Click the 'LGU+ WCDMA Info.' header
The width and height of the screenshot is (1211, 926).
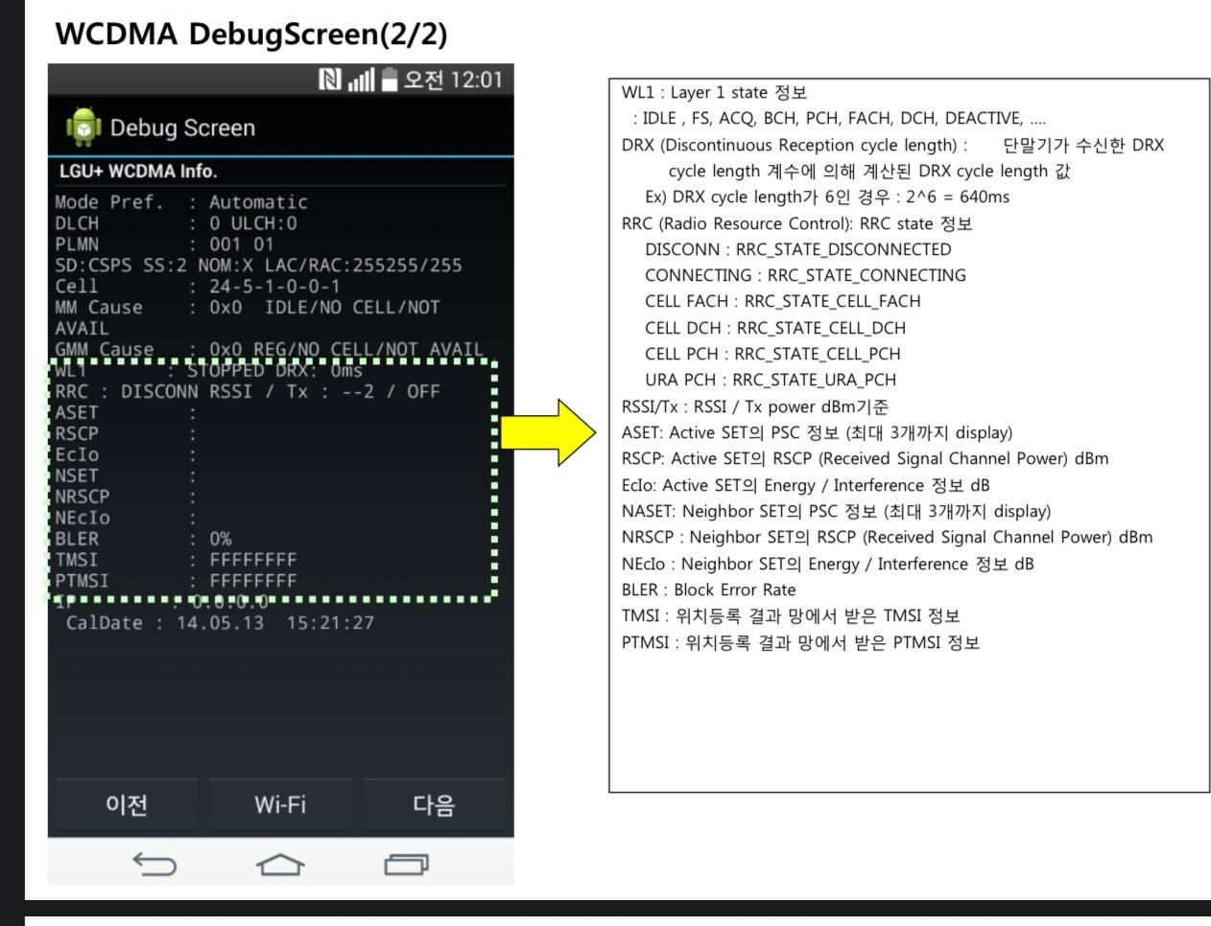(138, 172)
